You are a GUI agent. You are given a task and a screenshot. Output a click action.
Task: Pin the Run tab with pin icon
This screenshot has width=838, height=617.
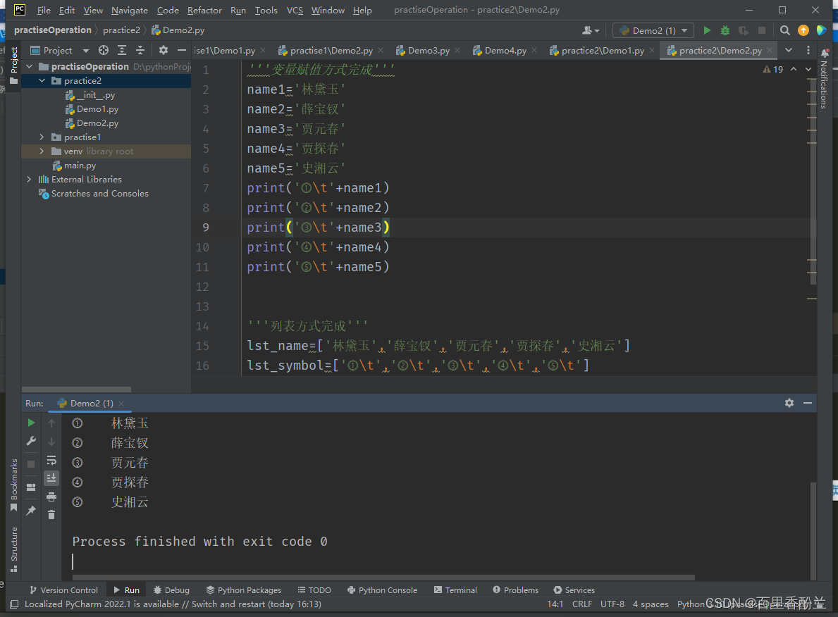(x=31, y=510)
